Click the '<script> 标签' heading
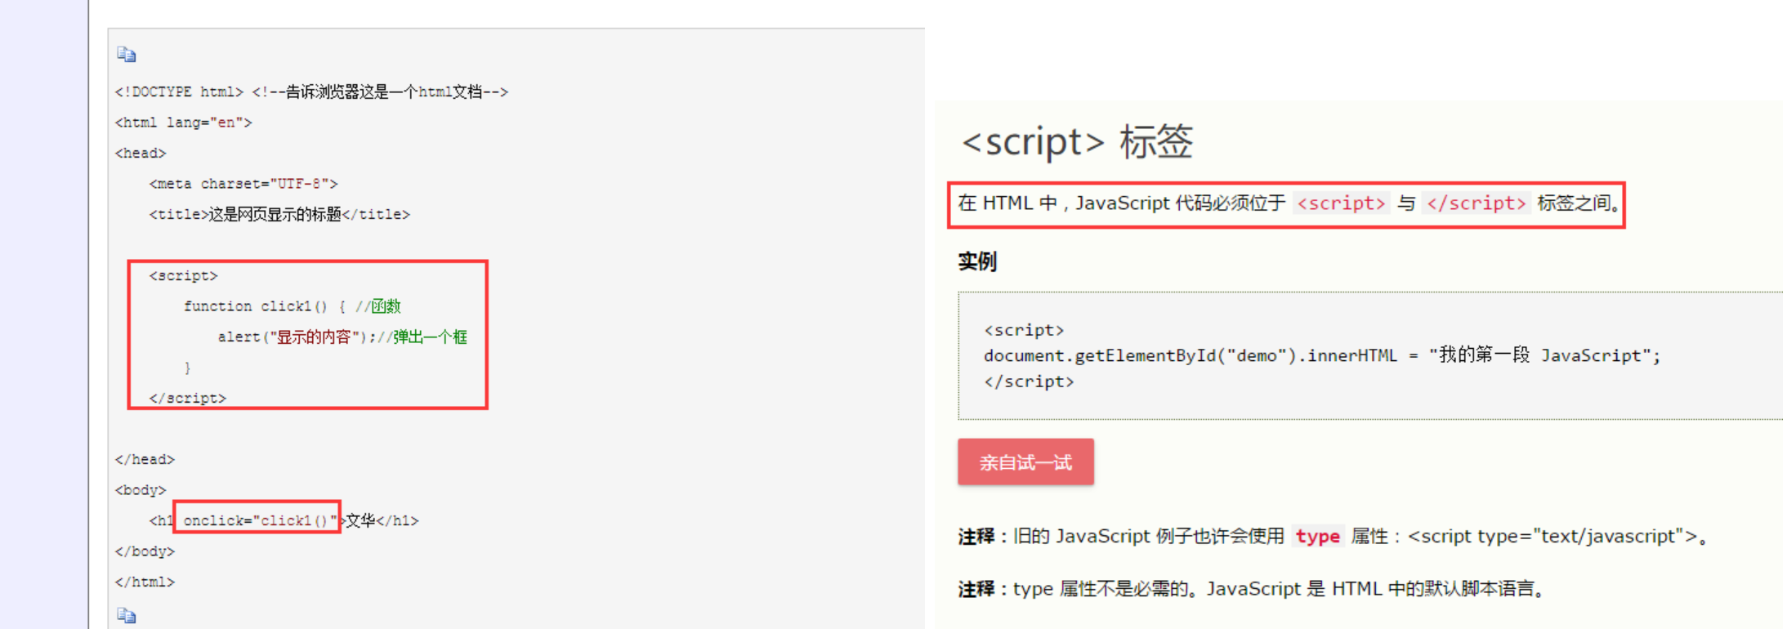1787x629 pixels. point(1076,142)
